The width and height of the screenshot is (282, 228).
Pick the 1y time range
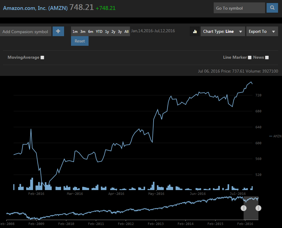click(x=107, y=32)
